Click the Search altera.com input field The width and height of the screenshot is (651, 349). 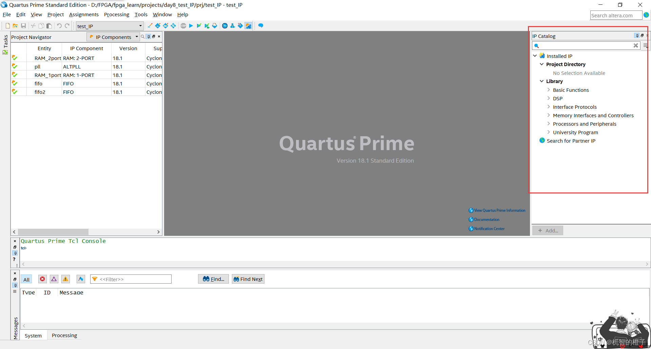point(616,15)
